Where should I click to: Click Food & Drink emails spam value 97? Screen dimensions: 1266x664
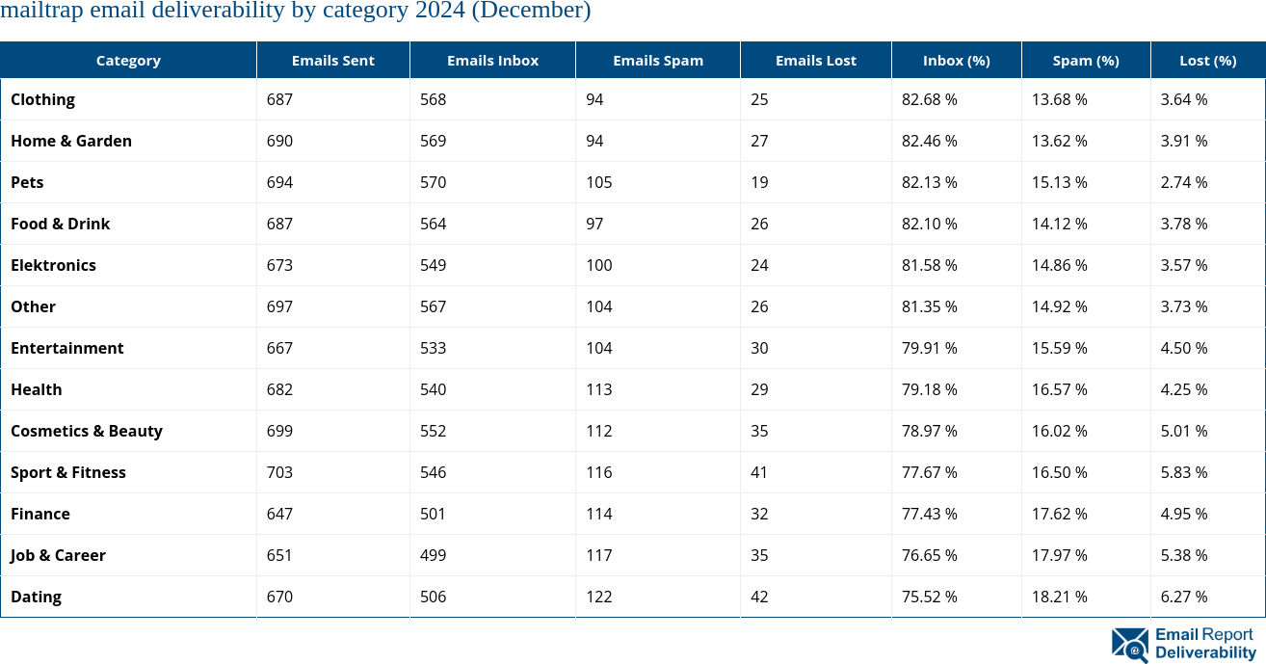[x=594, y=224]
